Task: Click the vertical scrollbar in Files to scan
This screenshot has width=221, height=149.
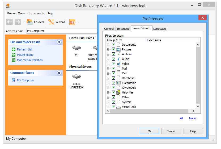Action: pos(198,75)
